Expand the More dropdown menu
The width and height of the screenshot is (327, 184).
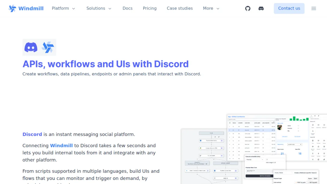[x=211, y=8]
